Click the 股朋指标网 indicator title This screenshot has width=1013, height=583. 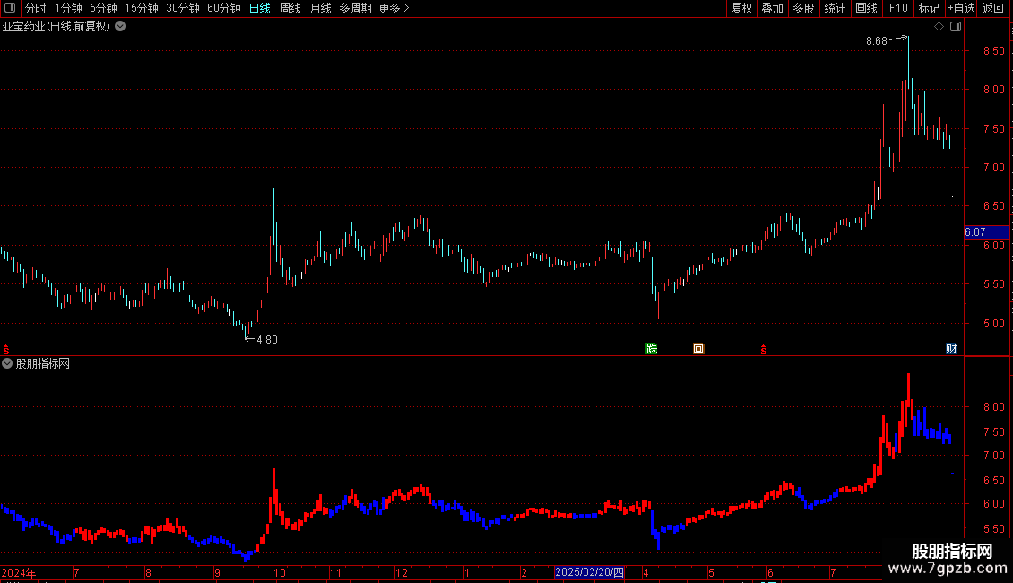43,364
